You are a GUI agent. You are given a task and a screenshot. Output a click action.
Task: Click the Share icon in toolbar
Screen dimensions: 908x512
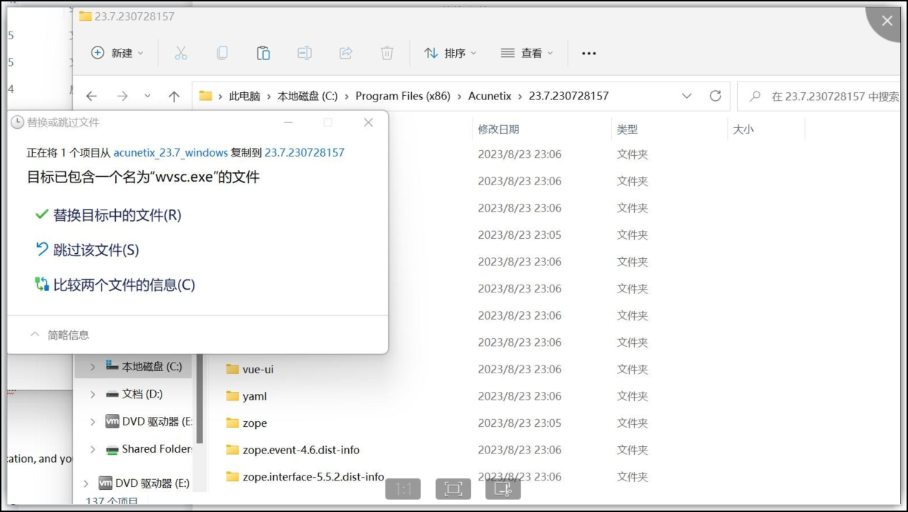click(x=346, y=53)
